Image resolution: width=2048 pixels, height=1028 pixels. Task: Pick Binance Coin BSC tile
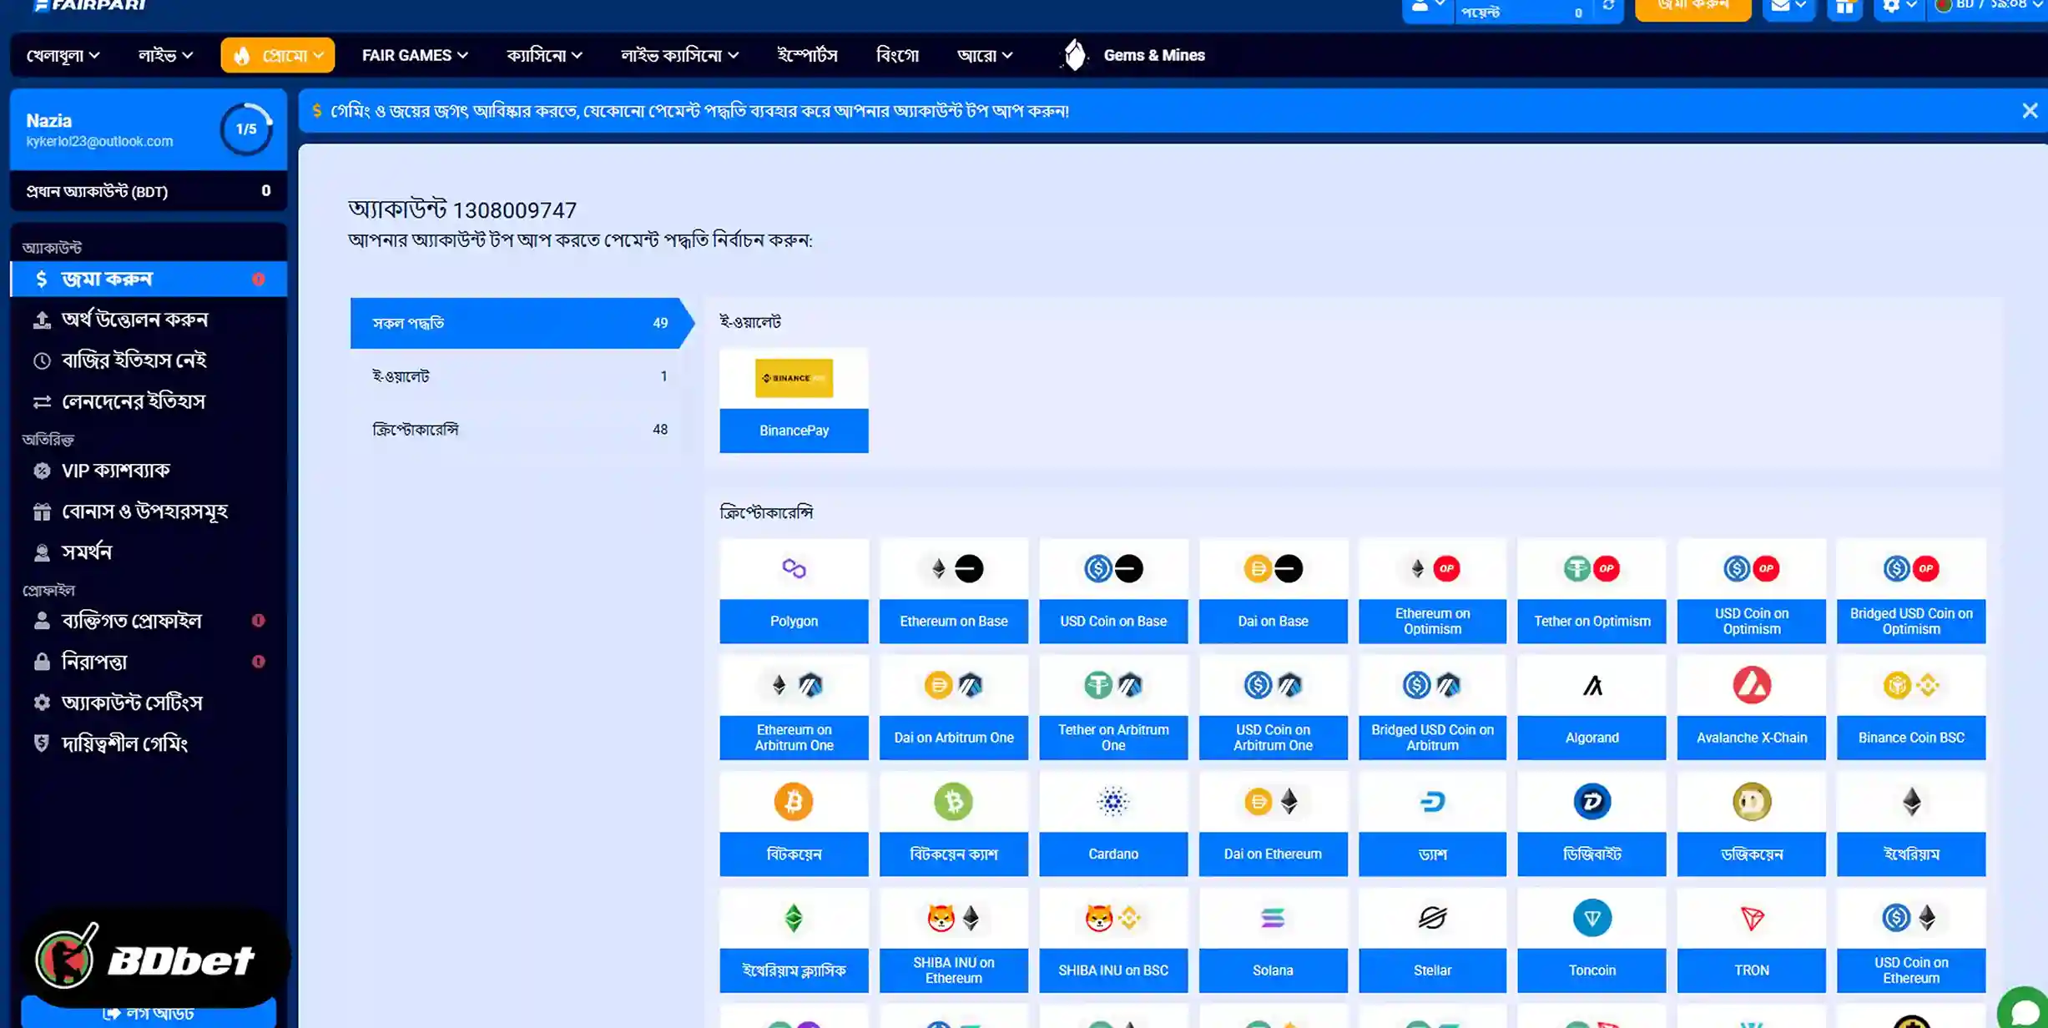(1911, 708)
